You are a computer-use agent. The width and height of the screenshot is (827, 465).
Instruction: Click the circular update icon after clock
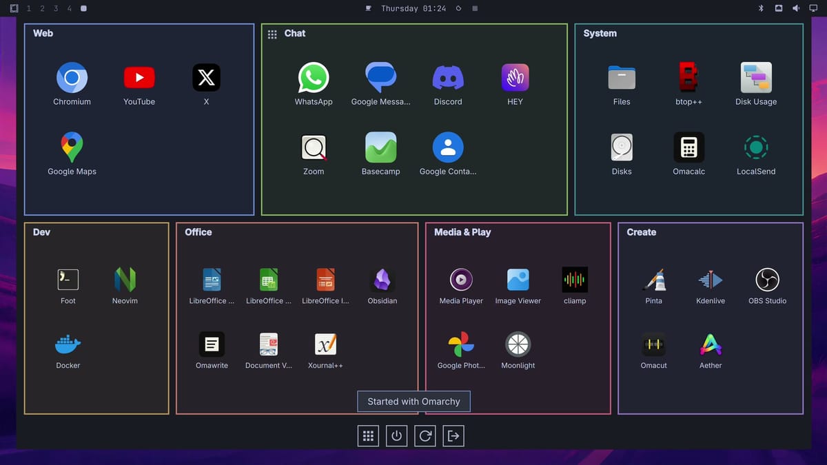click(x=459, y=8)
